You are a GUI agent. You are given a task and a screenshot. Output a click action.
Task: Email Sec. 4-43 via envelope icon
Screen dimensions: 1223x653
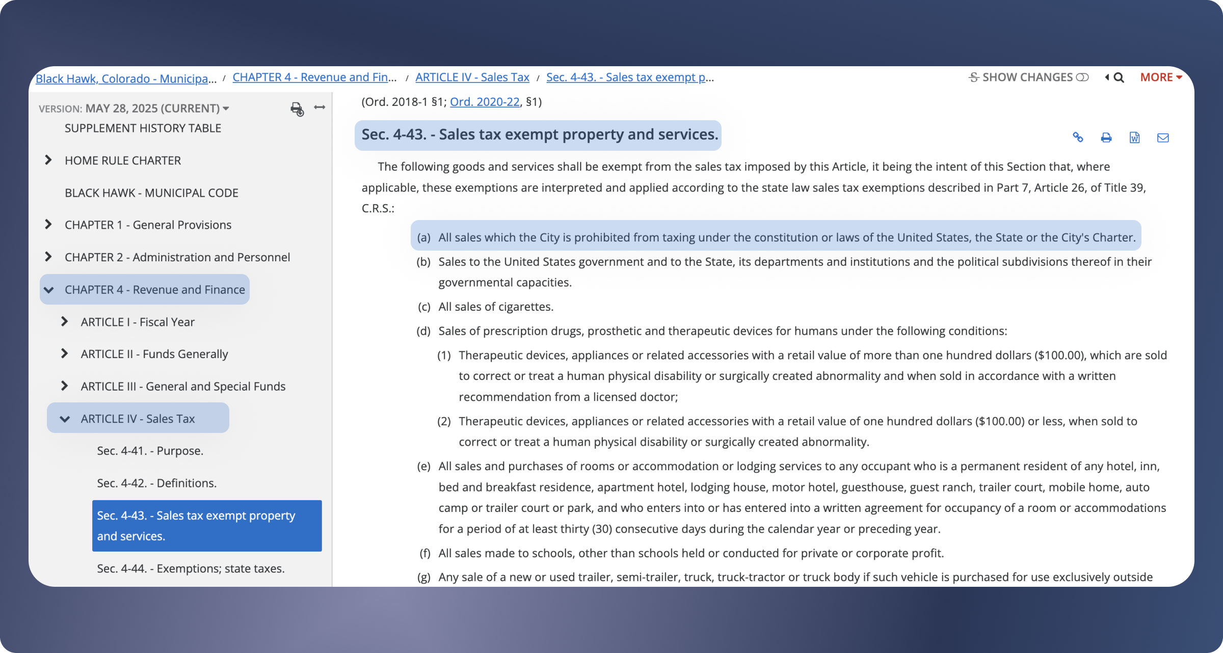(1163, 138)
